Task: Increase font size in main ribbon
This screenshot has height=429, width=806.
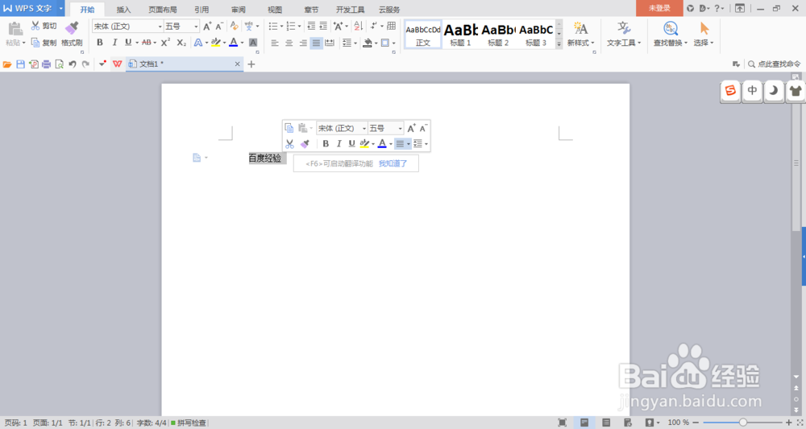Action: (206, 27)
